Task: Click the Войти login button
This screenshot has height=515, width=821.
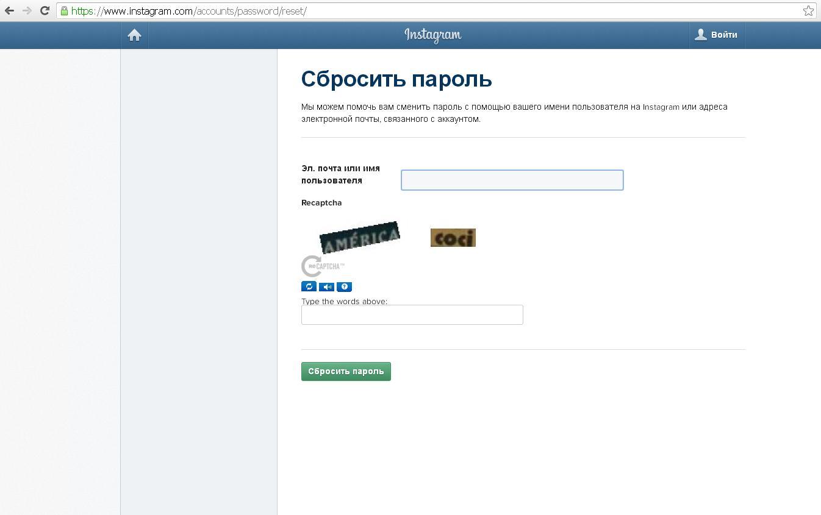Action: point(717,35)
